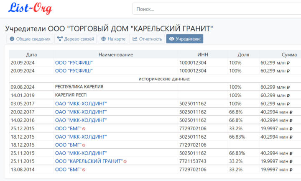301x181 pixels.
Task: Switch to the На карте tab
Action: (113, 39)
